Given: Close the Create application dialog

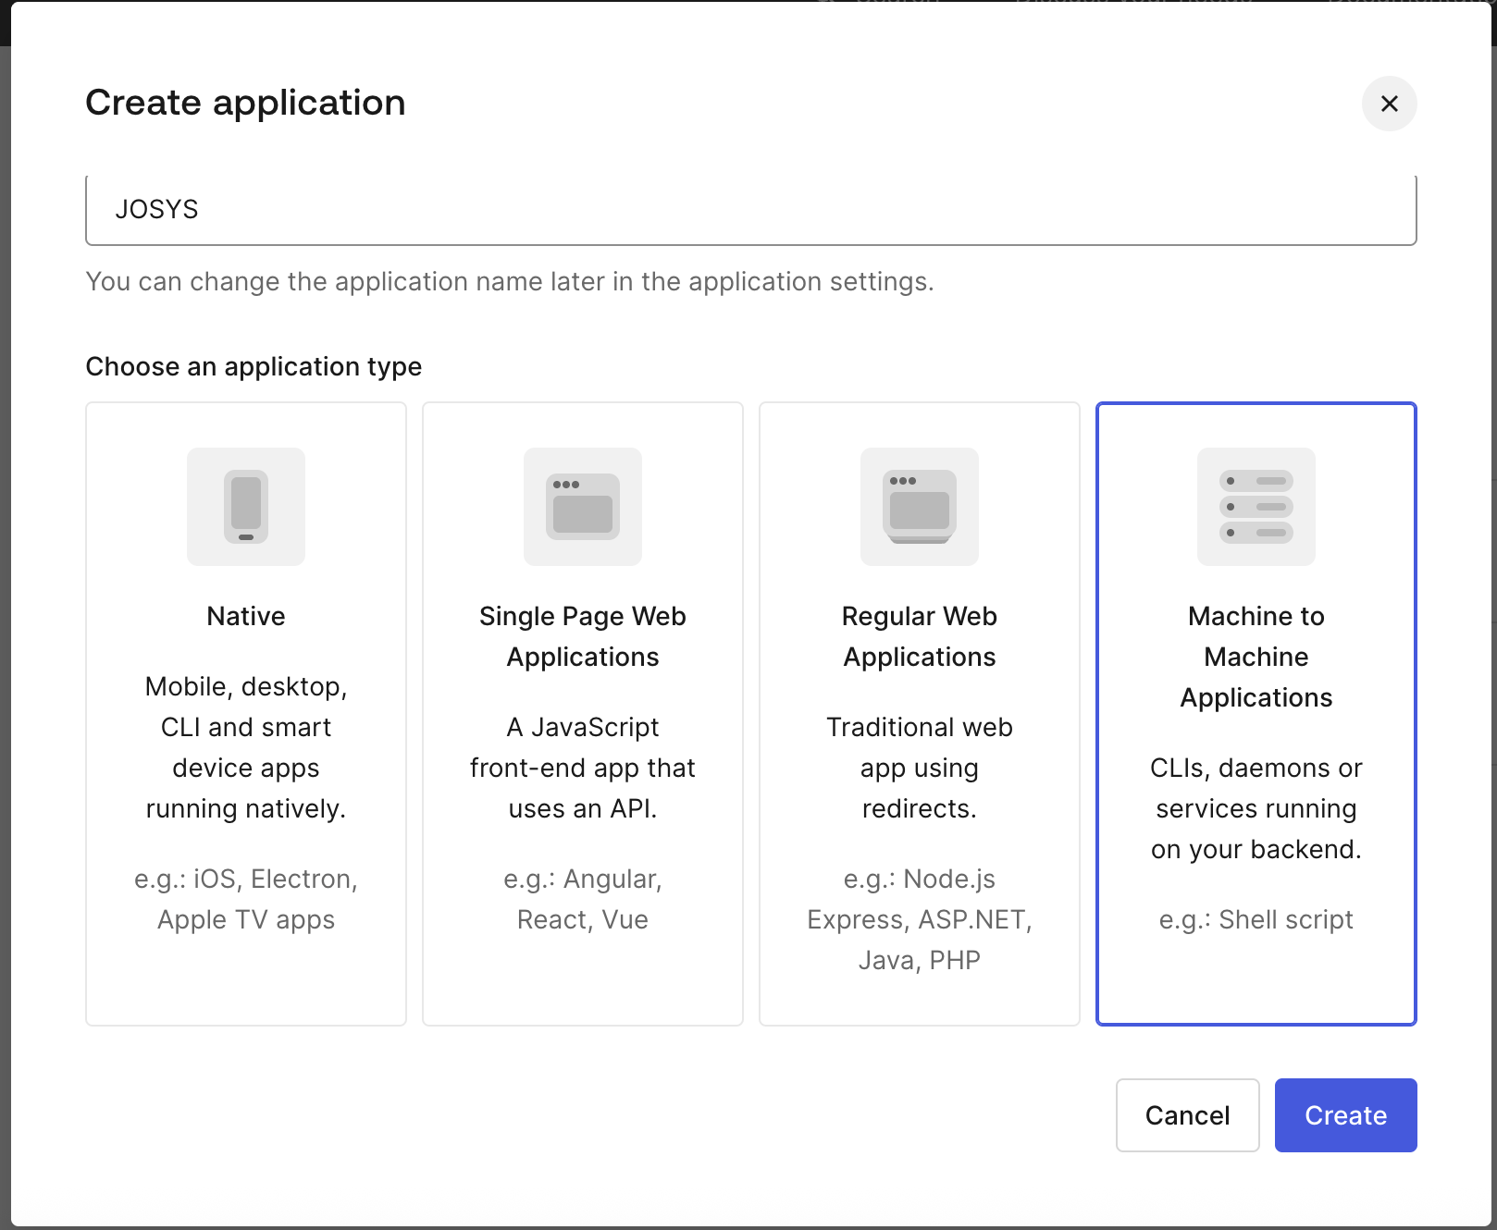Looking at the screenshot, I should (1389, 104).
